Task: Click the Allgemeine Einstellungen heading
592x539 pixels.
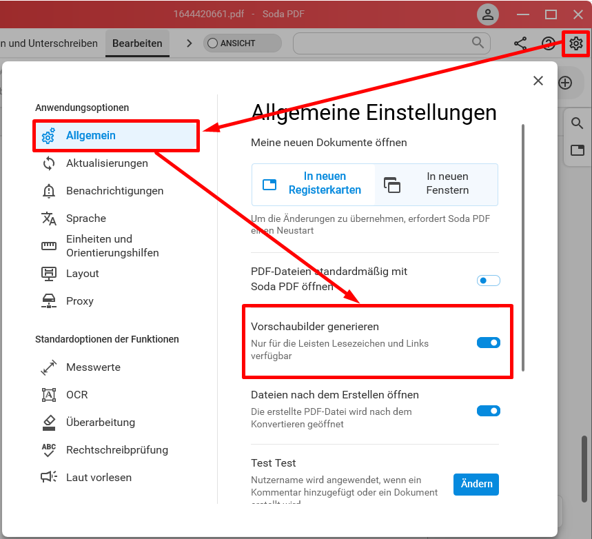Action: pos(374,112)
